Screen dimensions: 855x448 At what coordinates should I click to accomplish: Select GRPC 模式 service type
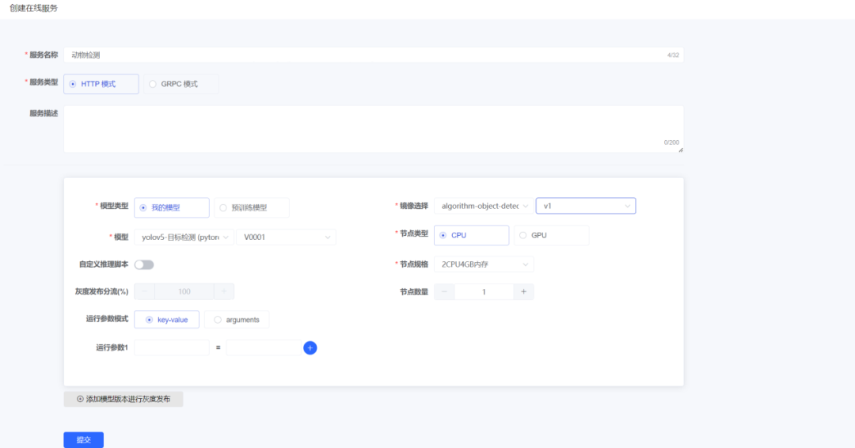180,84
